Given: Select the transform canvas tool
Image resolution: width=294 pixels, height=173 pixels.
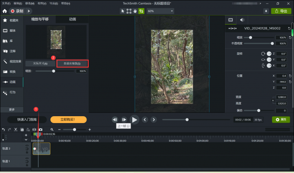Looking at the screenshot, I should click(x=129, y=11).
